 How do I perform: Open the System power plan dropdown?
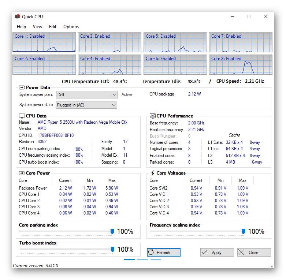click(86, 94)
